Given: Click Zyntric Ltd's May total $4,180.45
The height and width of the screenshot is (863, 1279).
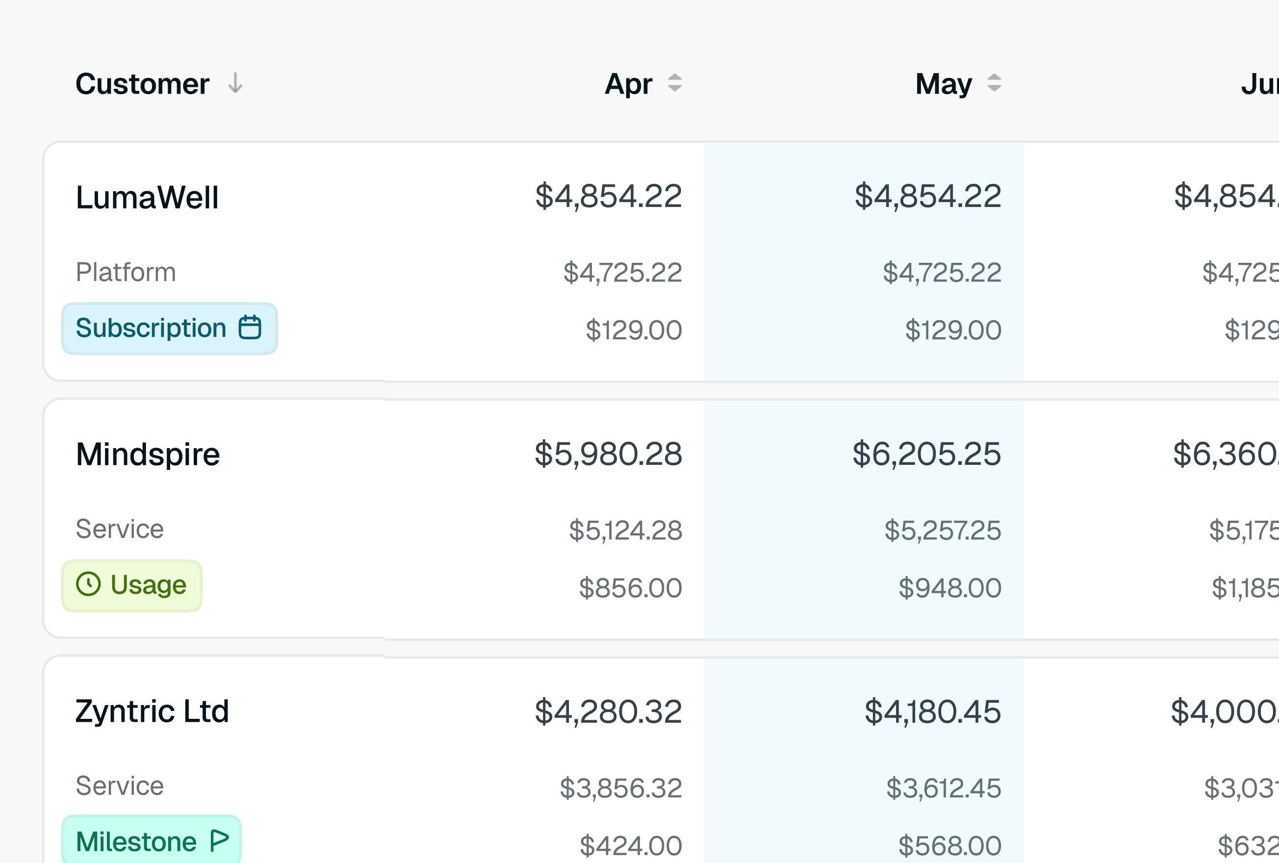Looking at the screenshot, I should click(x=933, y=711).
